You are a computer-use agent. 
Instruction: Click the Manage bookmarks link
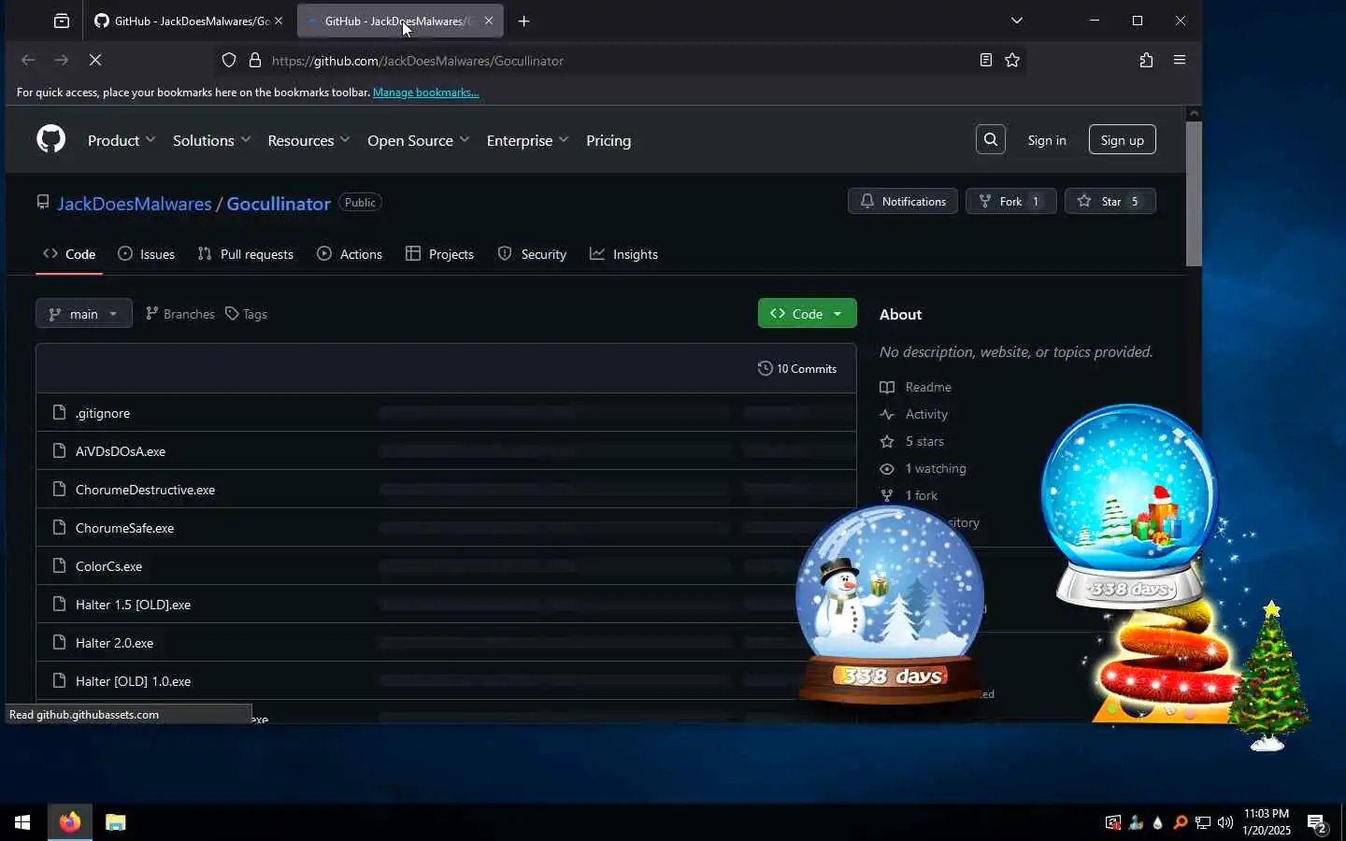426,93
